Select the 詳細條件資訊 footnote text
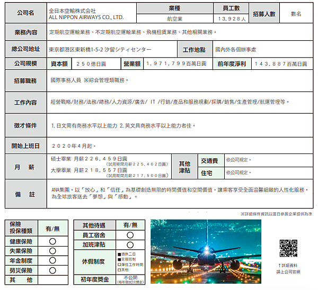This screenshot has height=290, width=318. click(x=277, y=214)
